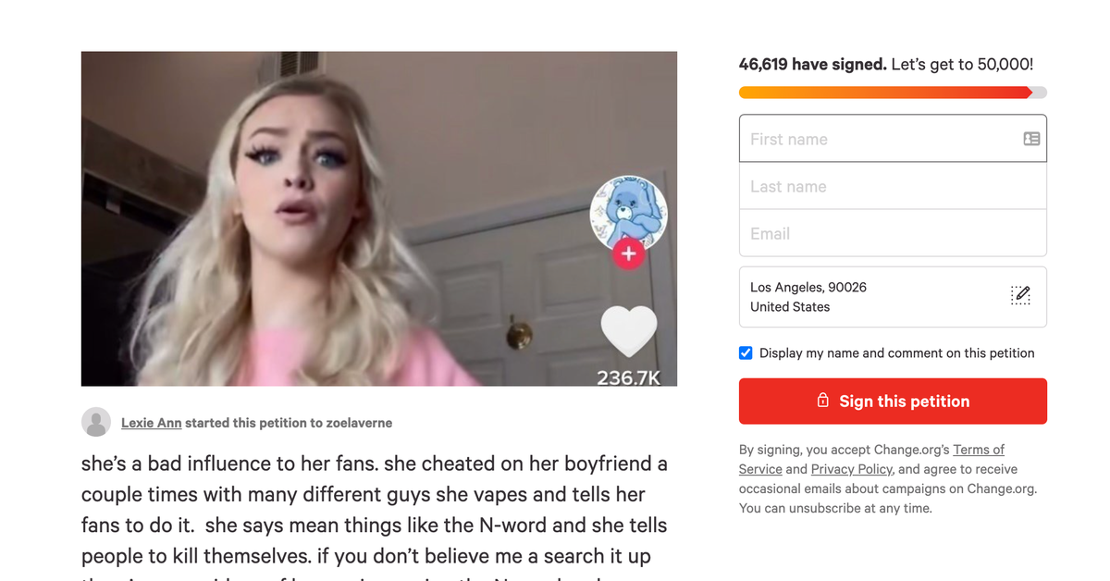Click the petition video thumbnail

point(379,218)
